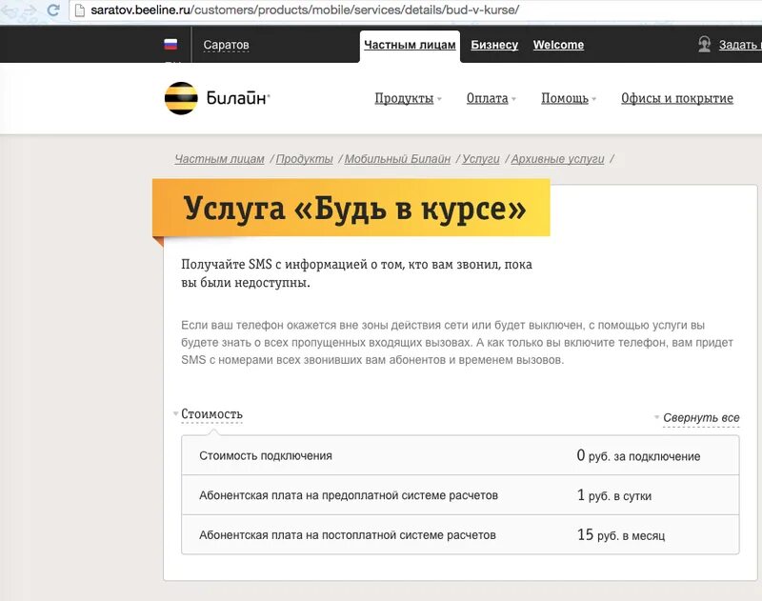Click the Стоимость подключения row label

[266, 455]
